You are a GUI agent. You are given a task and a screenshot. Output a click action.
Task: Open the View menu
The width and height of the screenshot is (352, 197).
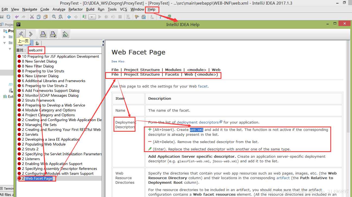15,9
